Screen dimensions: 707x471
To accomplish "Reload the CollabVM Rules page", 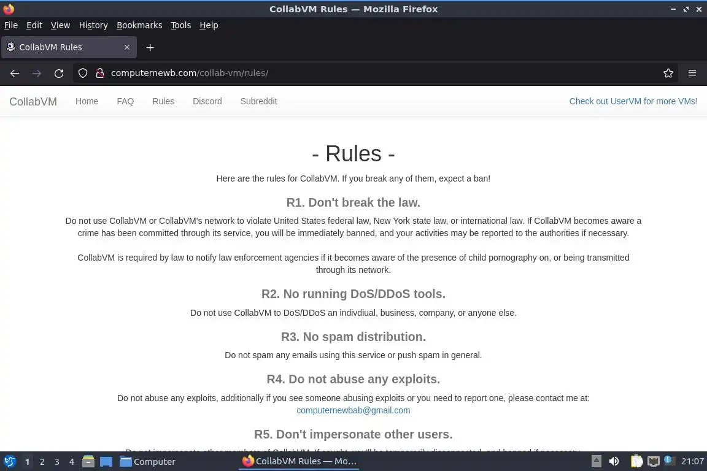I will click(x=59, y=74).
